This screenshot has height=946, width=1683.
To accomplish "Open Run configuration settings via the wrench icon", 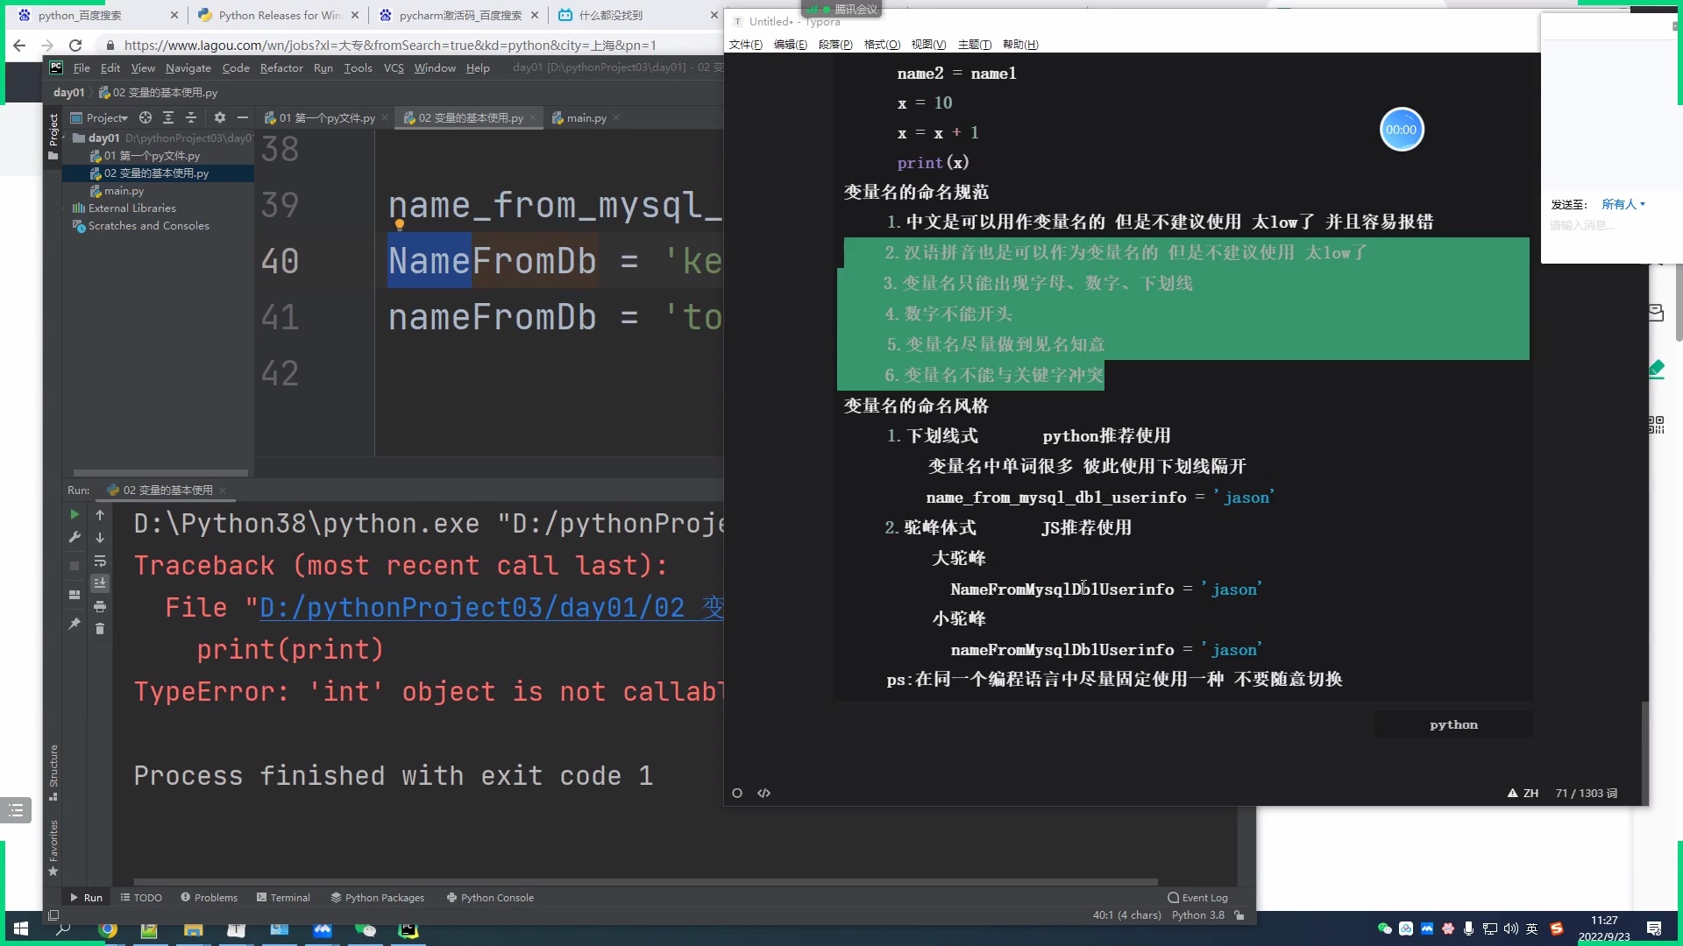I will [x=75, y=536].
